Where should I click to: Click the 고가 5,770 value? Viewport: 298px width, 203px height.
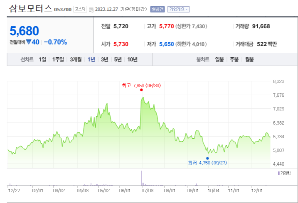(167, 26)
